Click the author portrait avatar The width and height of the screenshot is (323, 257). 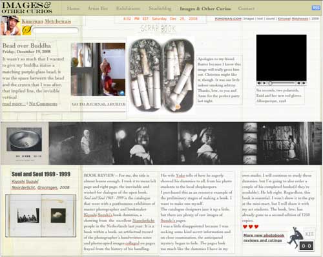(10, 25)
